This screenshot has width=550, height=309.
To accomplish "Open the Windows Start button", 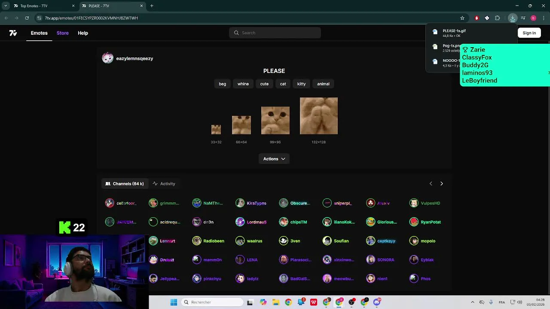I will 174,302.
